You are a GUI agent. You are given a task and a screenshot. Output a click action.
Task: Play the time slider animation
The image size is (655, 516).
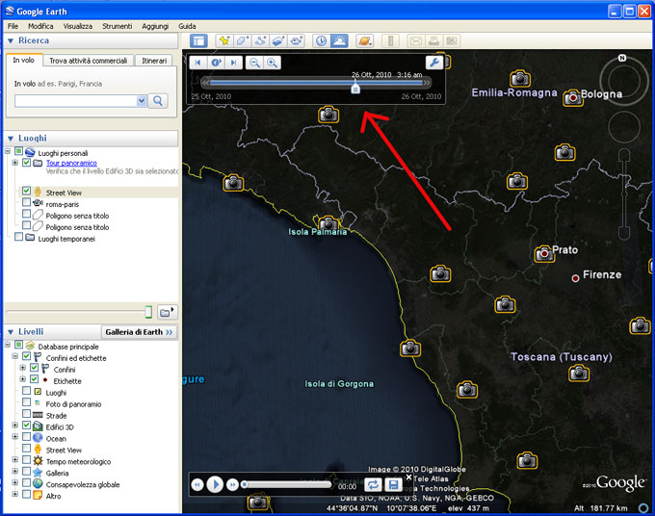click(216, 63)
